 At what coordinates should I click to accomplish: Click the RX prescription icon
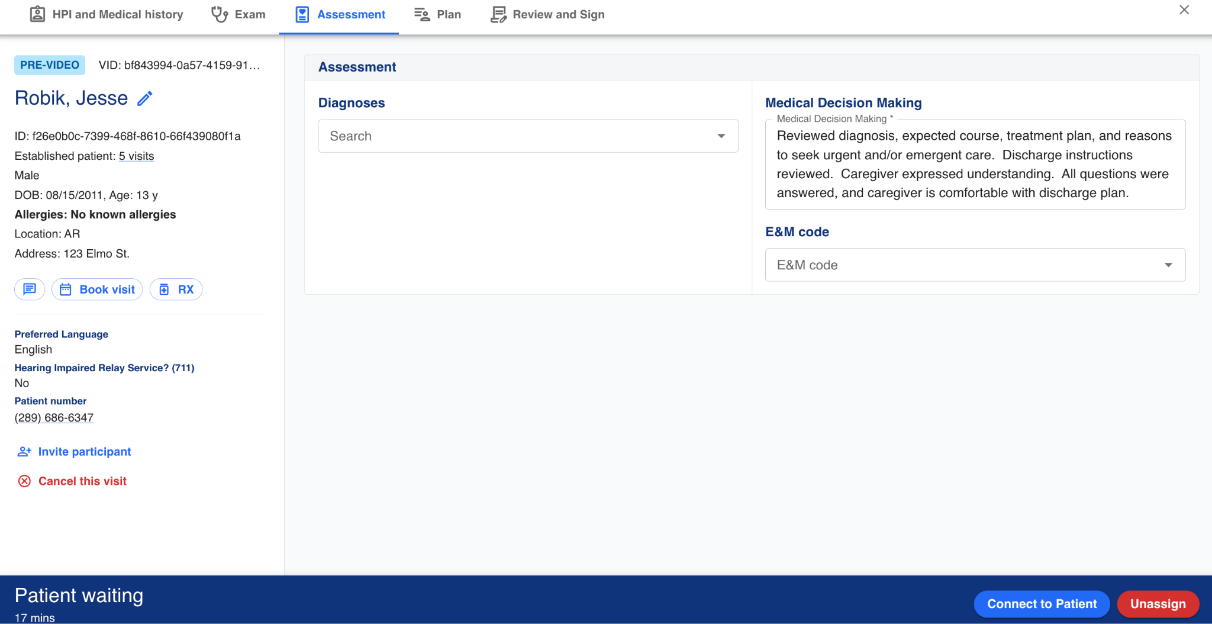click(x=165, y=290)
